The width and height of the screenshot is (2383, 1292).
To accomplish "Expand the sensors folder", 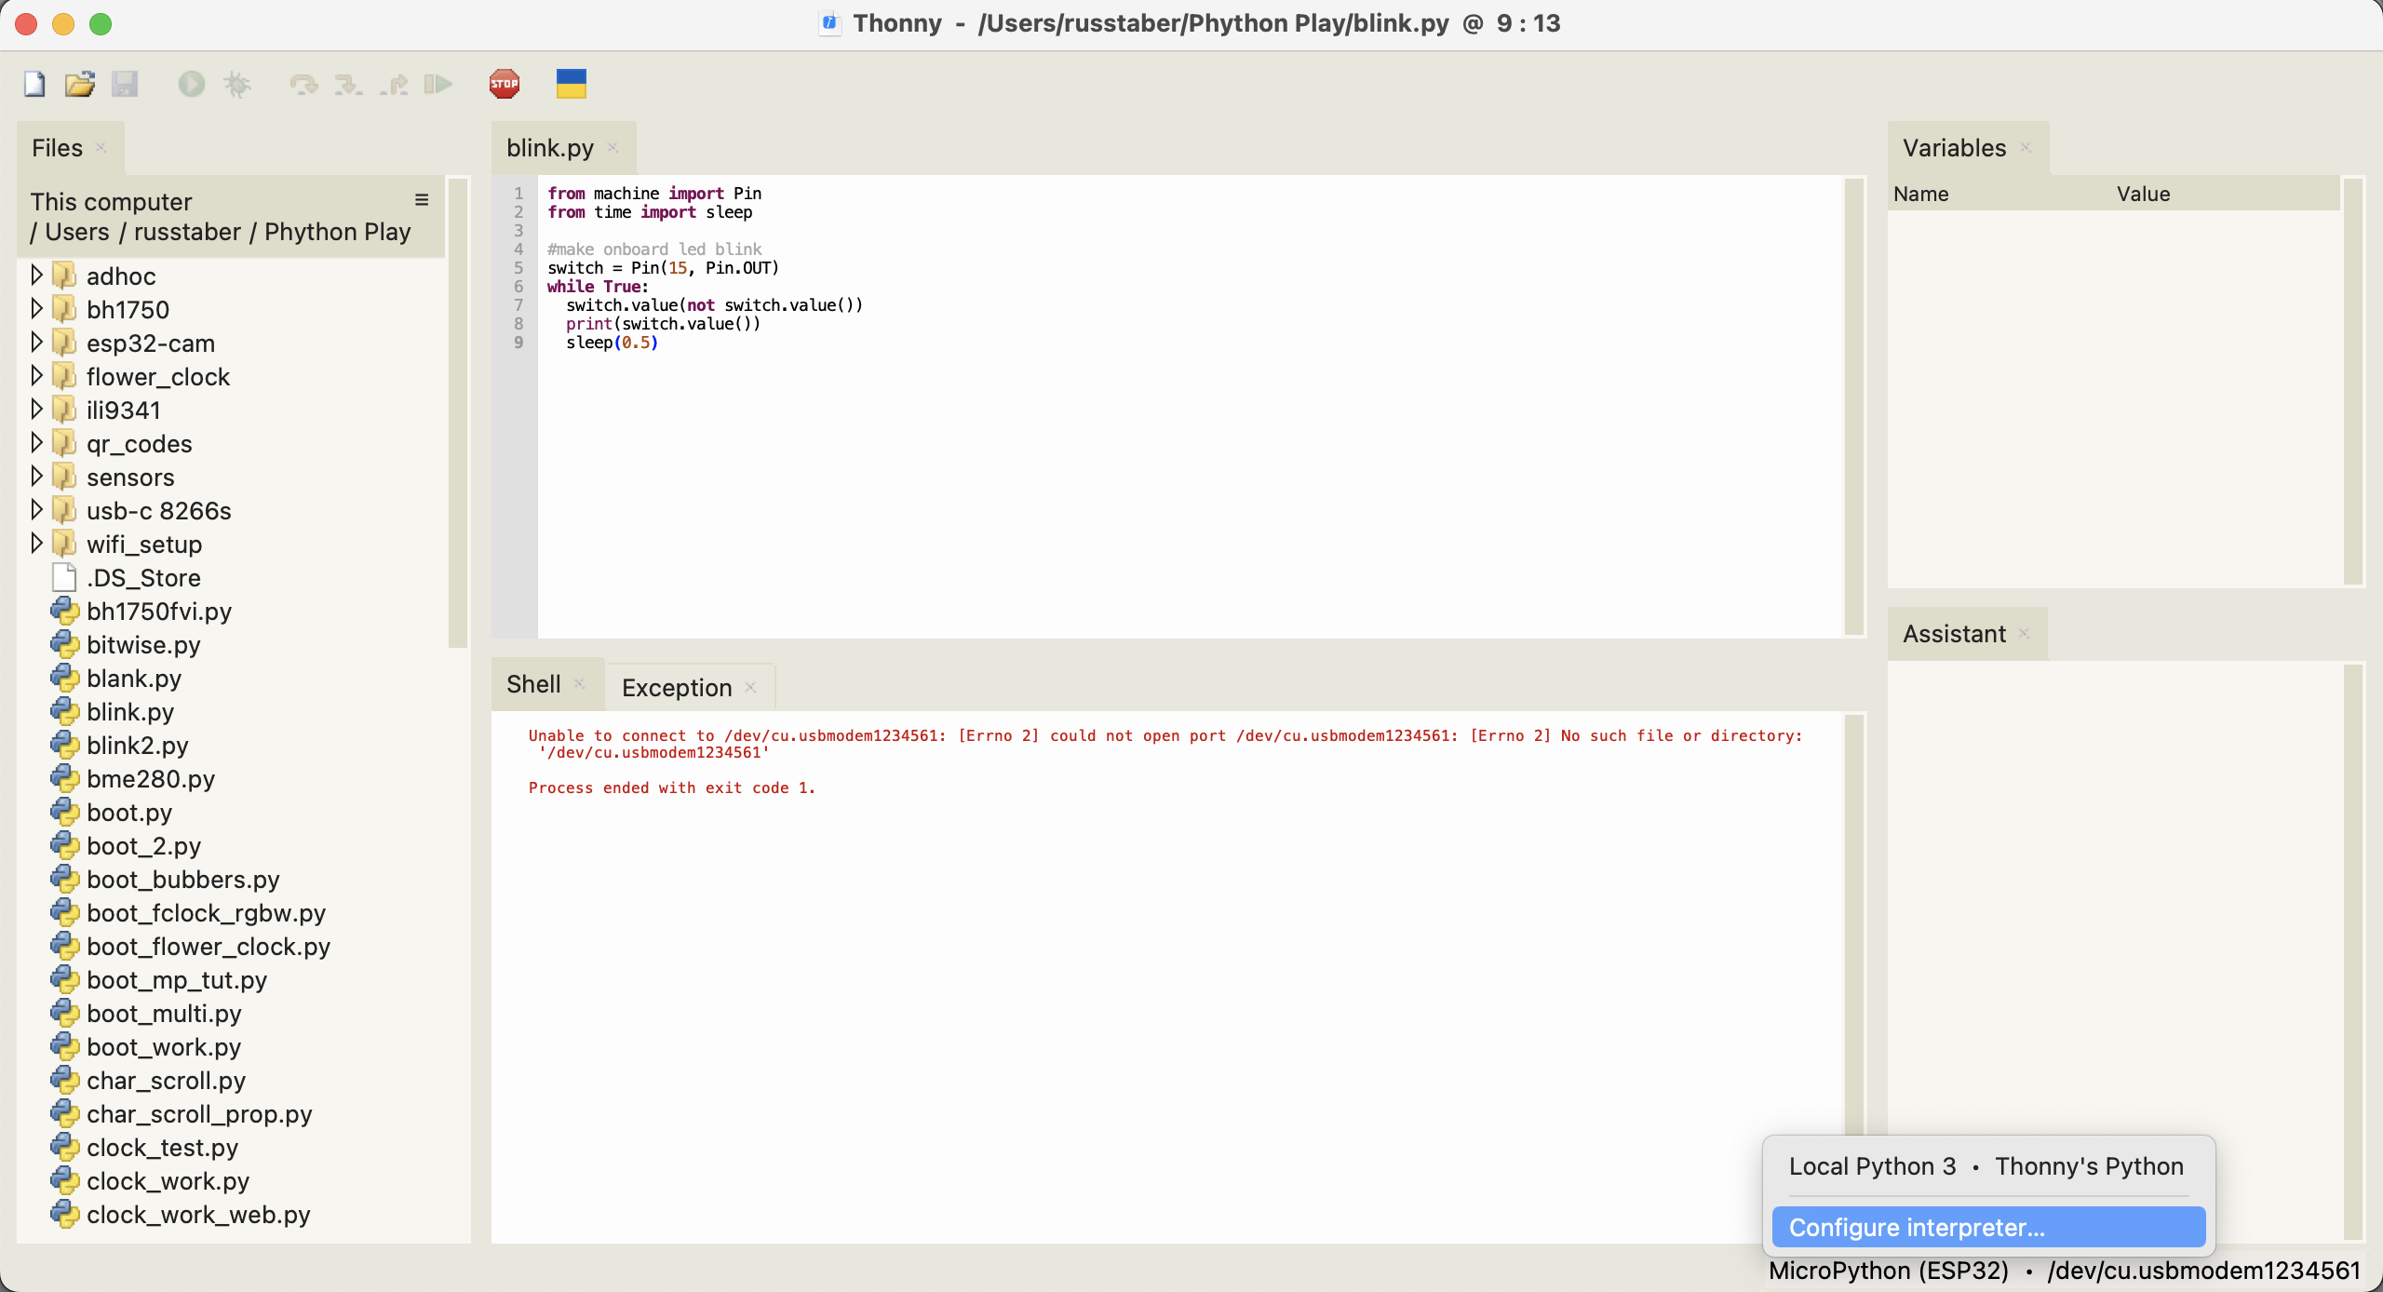I will coord(37,476).
